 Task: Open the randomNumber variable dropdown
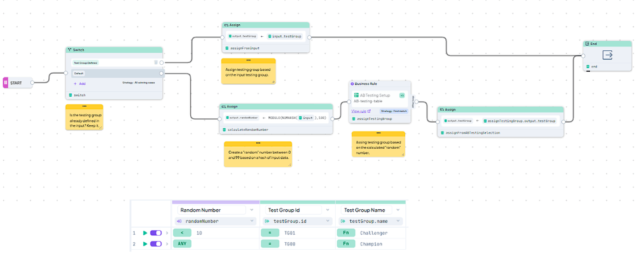252,221
